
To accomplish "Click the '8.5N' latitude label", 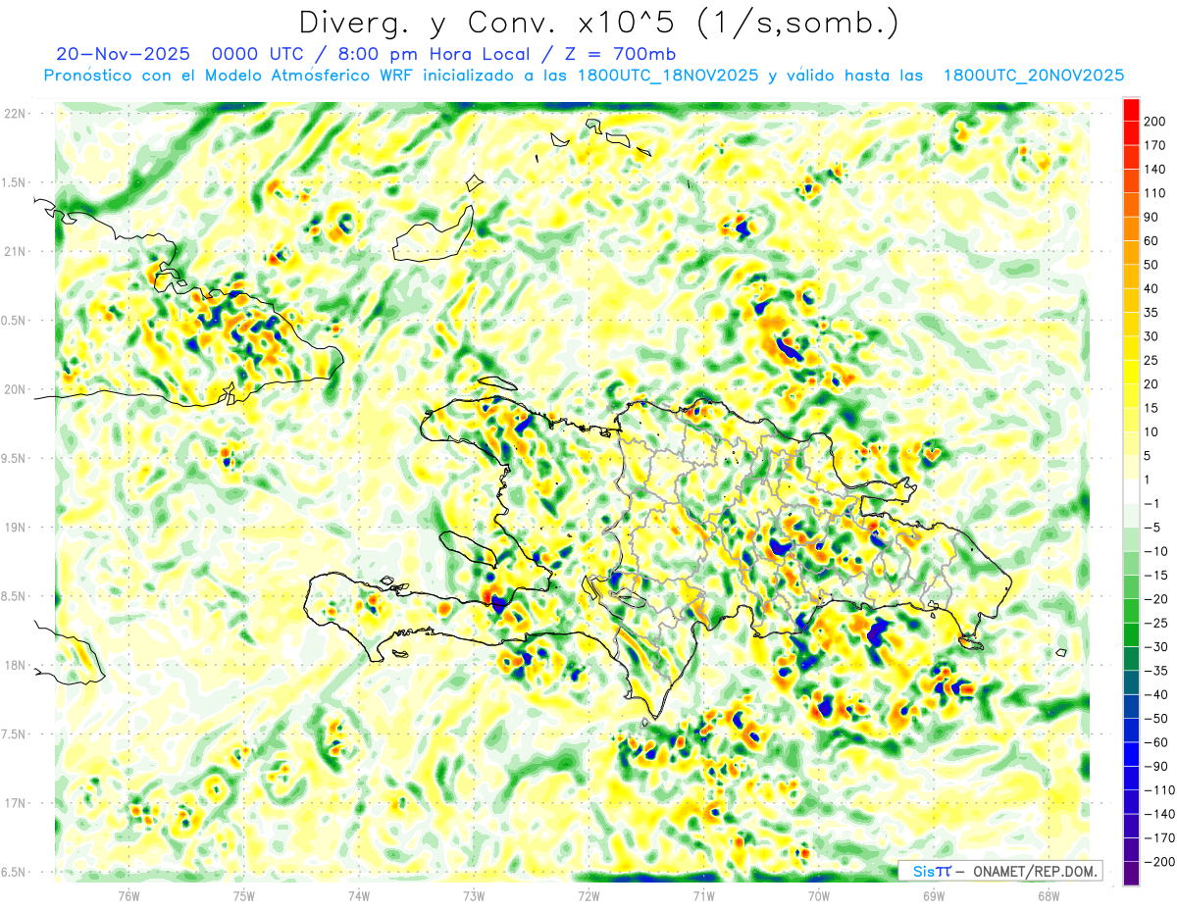I will 15,596.
